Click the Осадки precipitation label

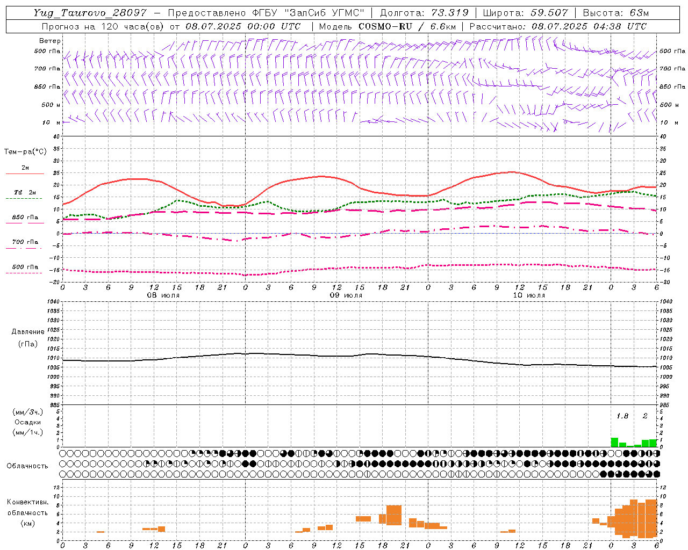pyautogui.click(x=27, y=422)
